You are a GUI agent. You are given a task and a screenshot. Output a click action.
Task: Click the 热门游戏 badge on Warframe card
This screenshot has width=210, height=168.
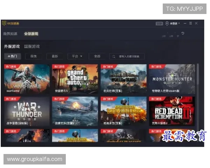click(x=10, y=66)
